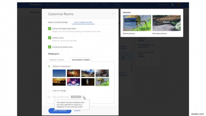
Task: Click the Cancel link
Action: point(77,111)
